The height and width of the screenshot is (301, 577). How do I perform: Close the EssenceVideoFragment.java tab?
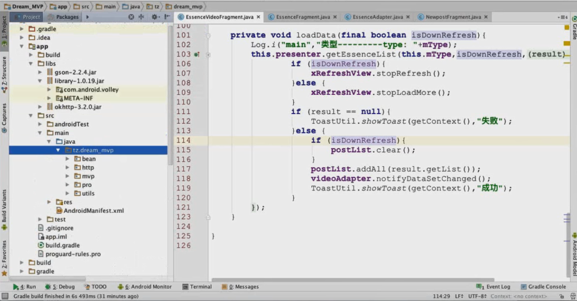click(259, 17)
